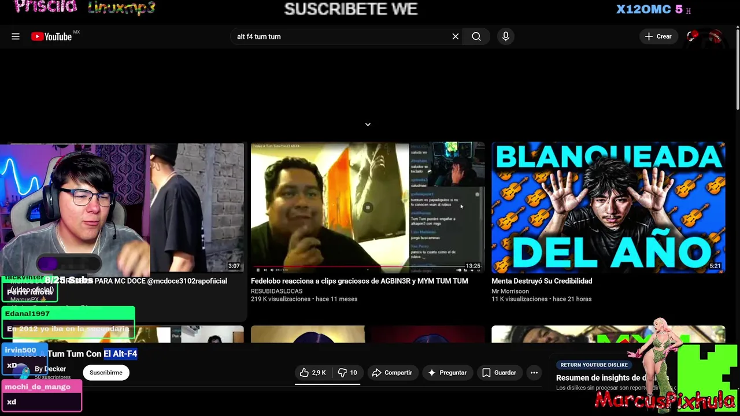Click '219 K visualizaciones' text
This screenshot has width=740, height=416.
[281, 299]
